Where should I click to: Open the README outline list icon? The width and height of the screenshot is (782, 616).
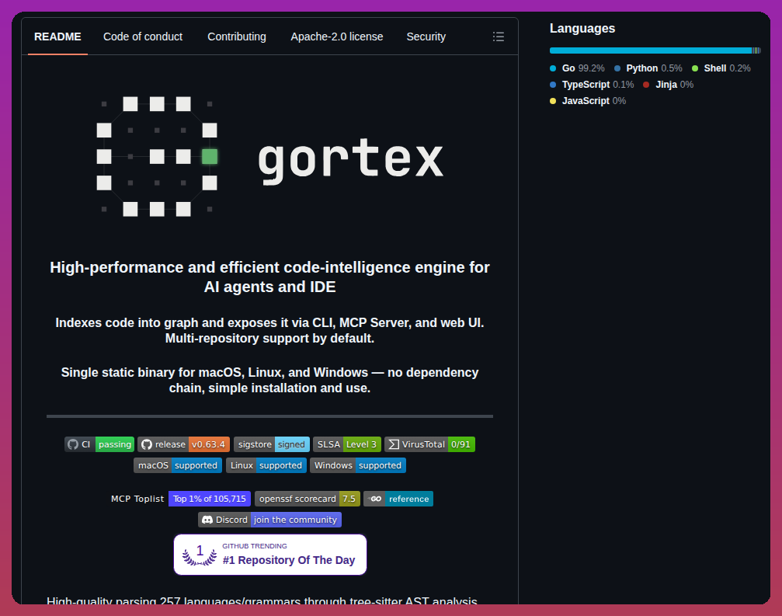499,37
